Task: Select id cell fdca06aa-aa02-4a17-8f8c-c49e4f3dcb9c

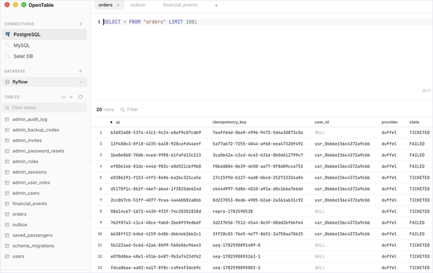Action: (x=155, y=268)
